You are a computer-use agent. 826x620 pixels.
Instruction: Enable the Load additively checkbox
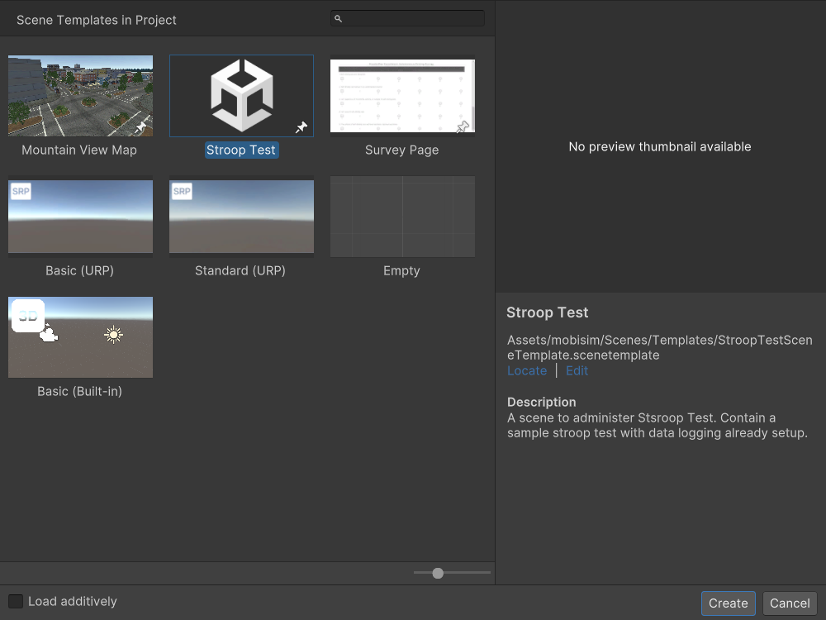pyautogui.click(x=16, y=601)
